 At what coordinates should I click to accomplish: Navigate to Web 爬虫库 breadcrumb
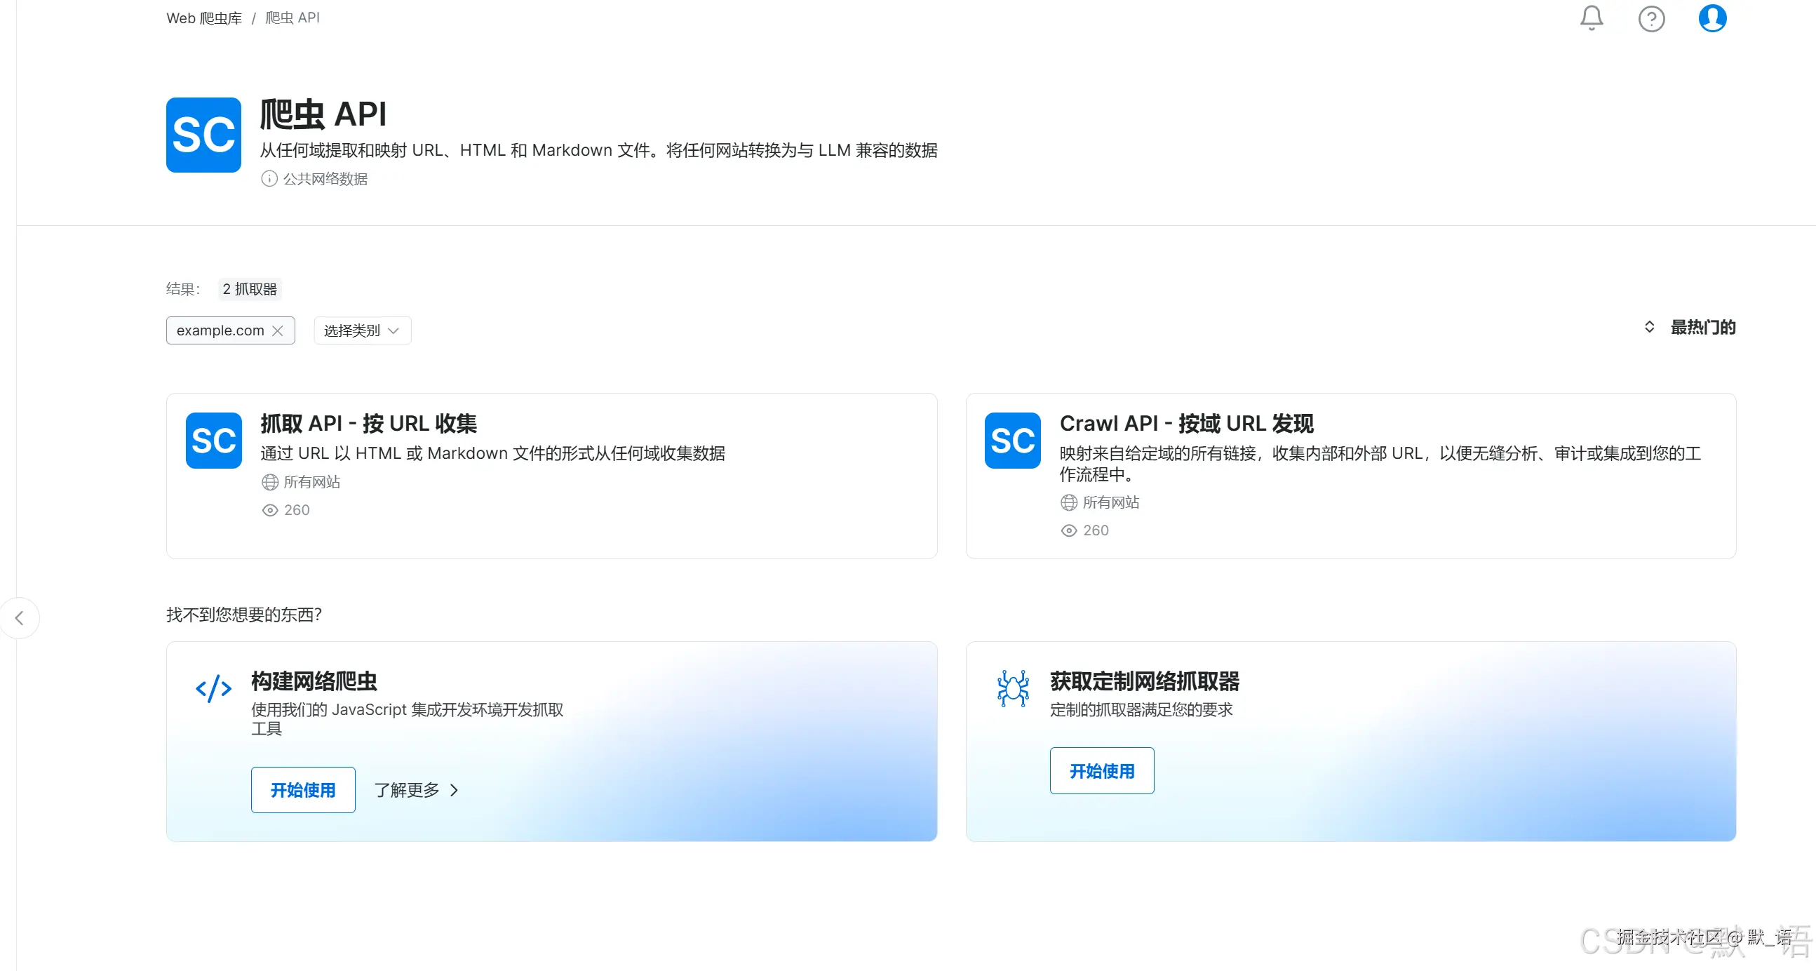pyautogui.click(x=203, y=18)
